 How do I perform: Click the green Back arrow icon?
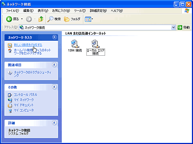pos(9,19)
